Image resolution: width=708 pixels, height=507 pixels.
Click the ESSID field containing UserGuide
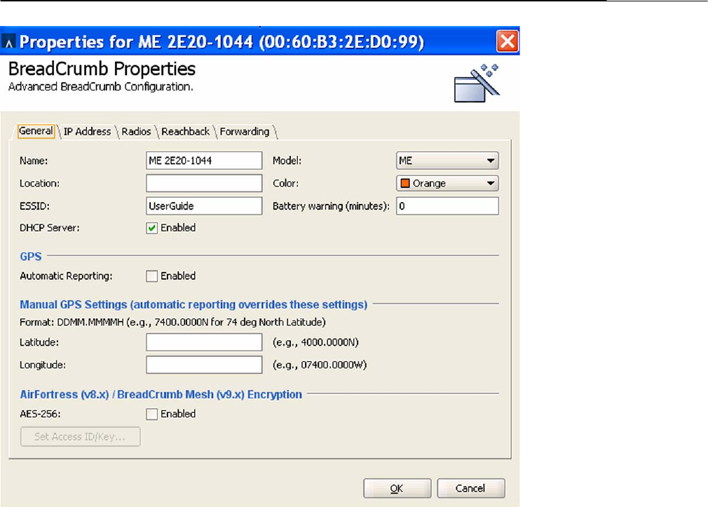[204, 205]
